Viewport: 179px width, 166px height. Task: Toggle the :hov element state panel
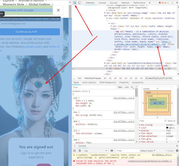(120, 87)
